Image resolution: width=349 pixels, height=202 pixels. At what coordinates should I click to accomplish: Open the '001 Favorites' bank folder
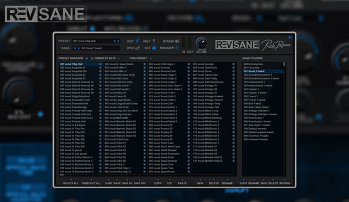click(x=263, y=68)
